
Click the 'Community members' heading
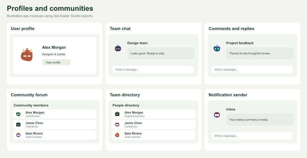tap(31, 105)
